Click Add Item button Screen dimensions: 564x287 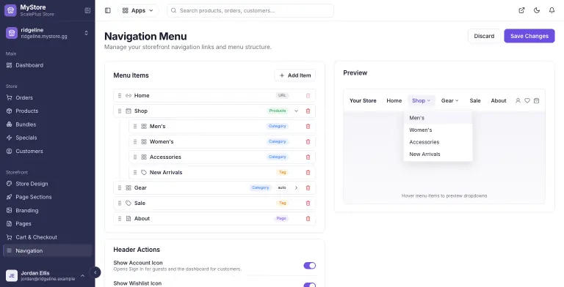pyautogui.click(x=295, y=75)
